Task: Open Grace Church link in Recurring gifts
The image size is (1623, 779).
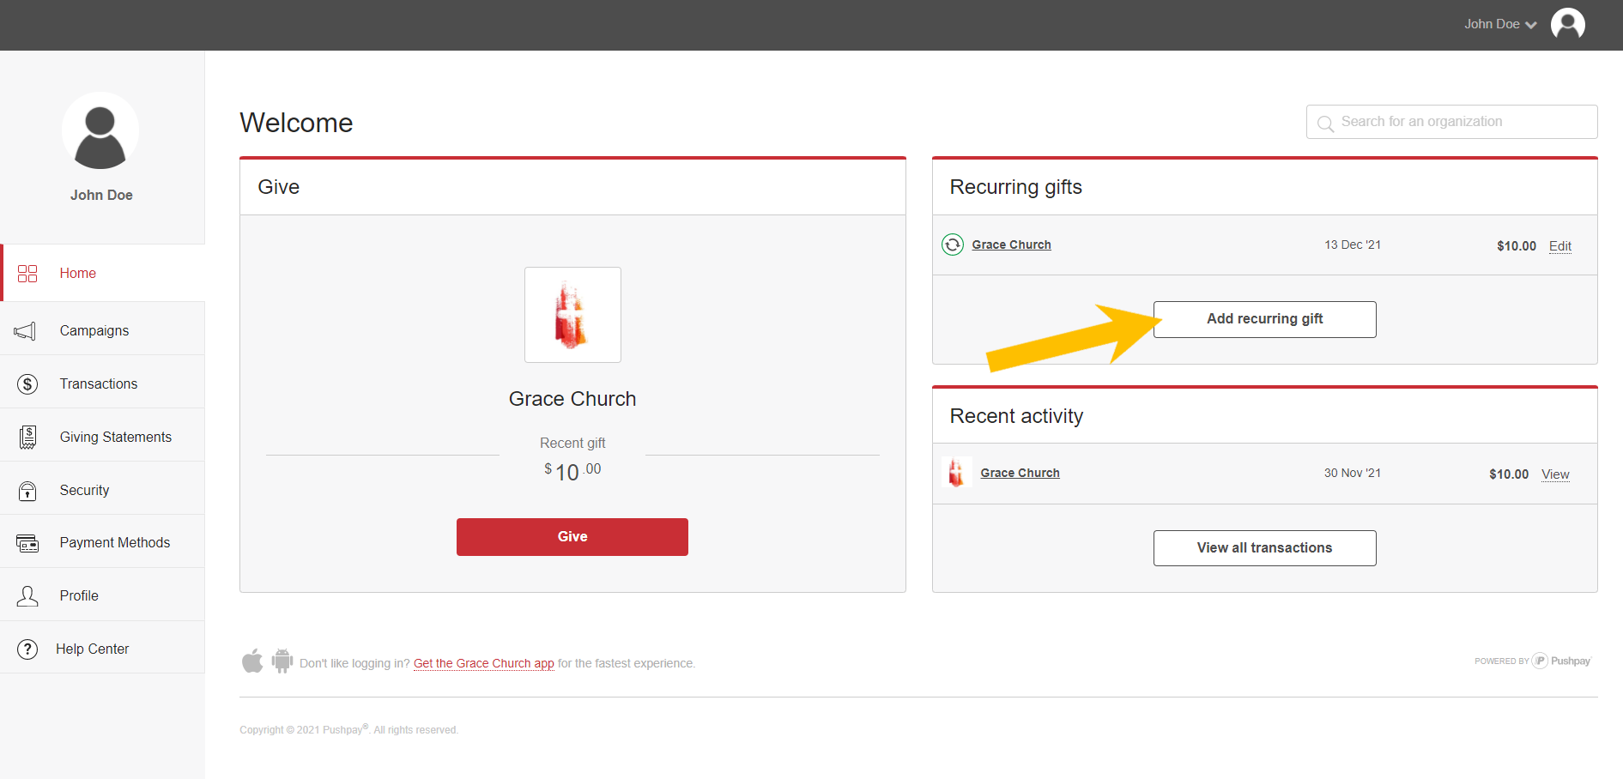Action: 1011,245
